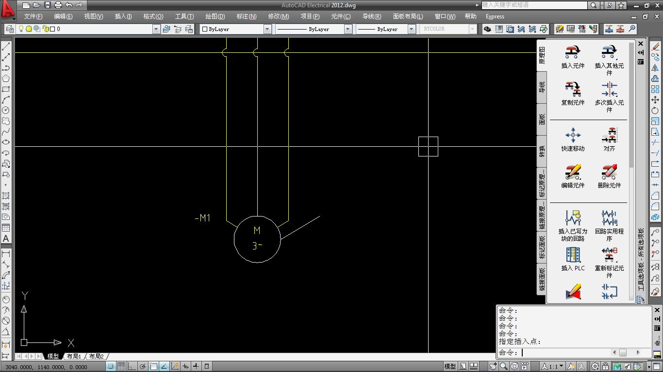663x372 pixels.
Task: Switch to the 布局1 layout tab
Action: coord(74,356)
